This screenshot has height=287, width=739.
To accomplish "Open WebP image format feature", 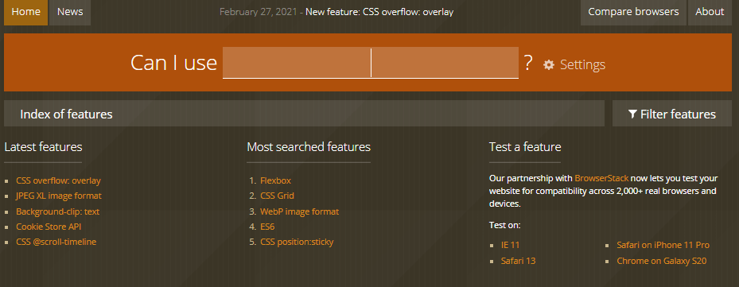I will (x=299, y=211).
